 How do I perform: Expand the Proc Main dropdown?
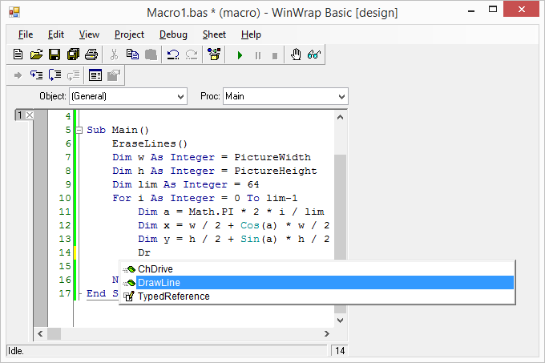[341, 97]
